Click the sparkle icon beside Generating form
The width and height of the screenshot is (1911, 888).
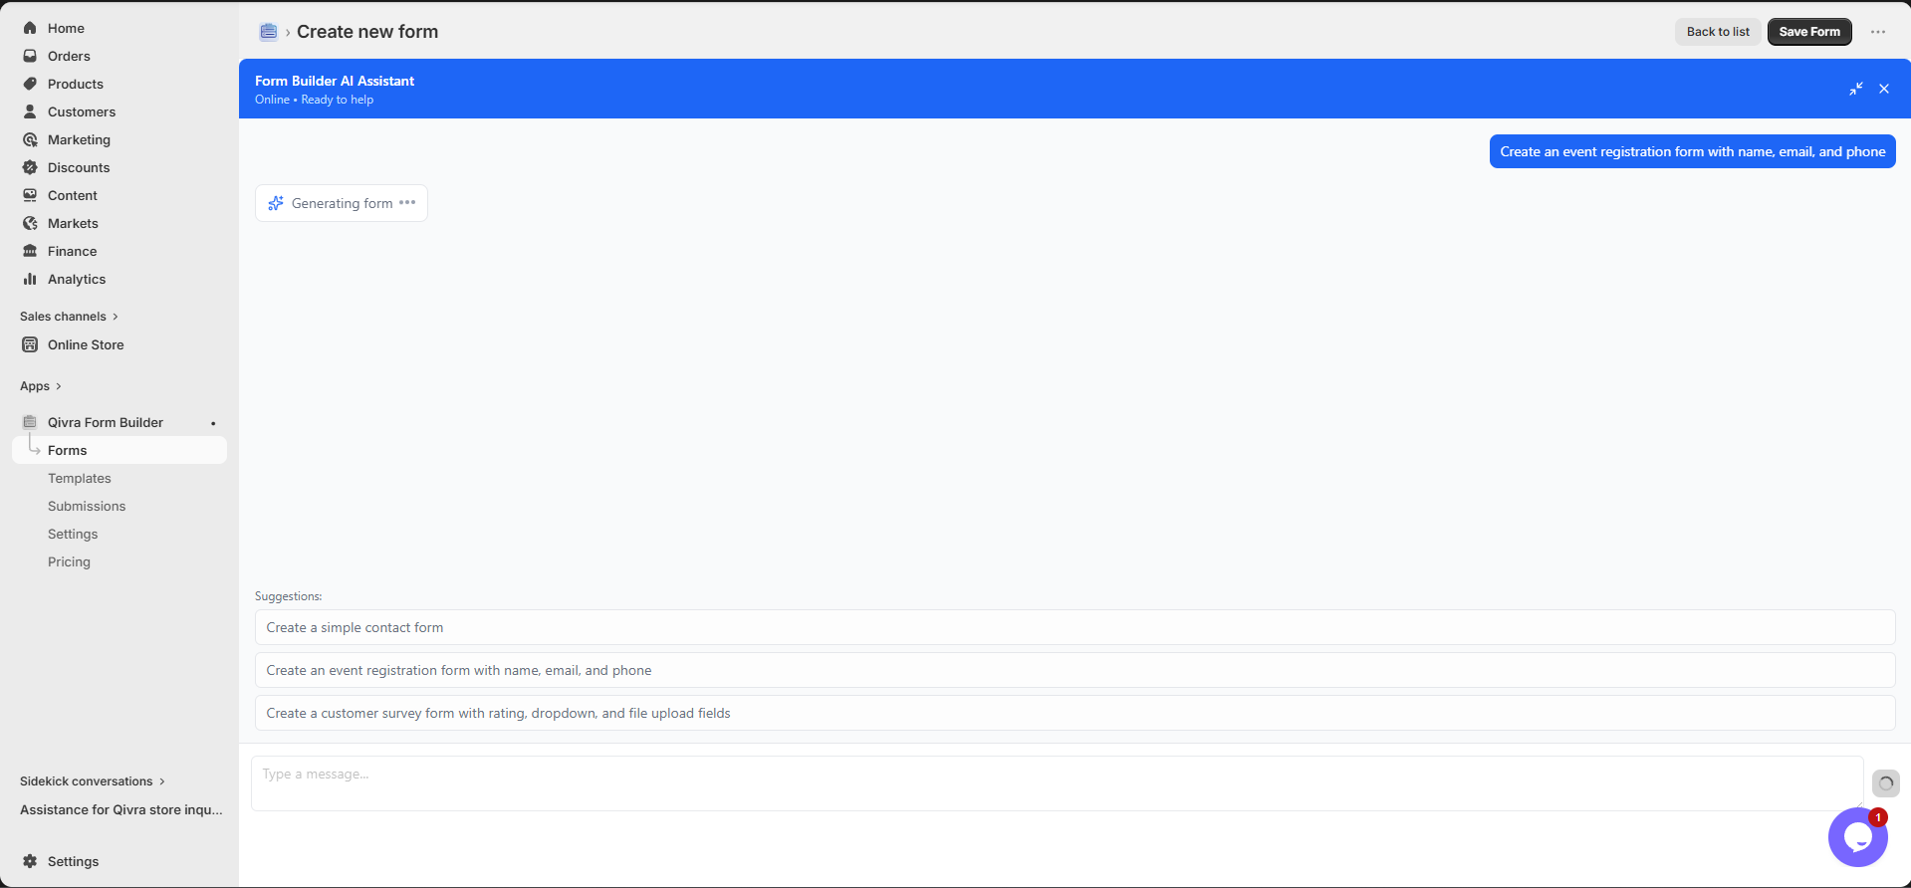pyautogui.click(x=276, y=203)
